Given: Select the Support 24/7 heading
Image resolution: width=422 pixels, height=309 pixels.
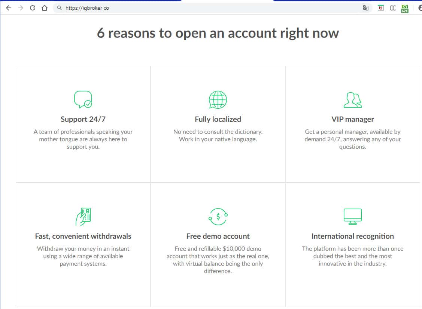Looking at the screenshot, I should (83, 119).
